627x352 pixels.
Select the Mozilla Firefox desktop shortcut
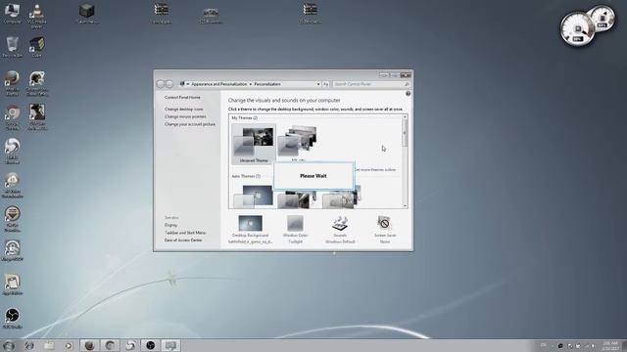12,83
